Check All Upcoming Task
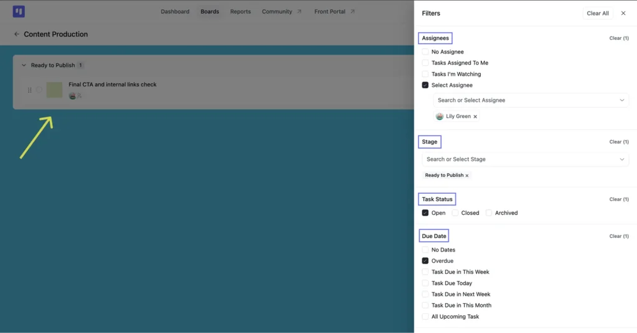 tap(425, 316)
